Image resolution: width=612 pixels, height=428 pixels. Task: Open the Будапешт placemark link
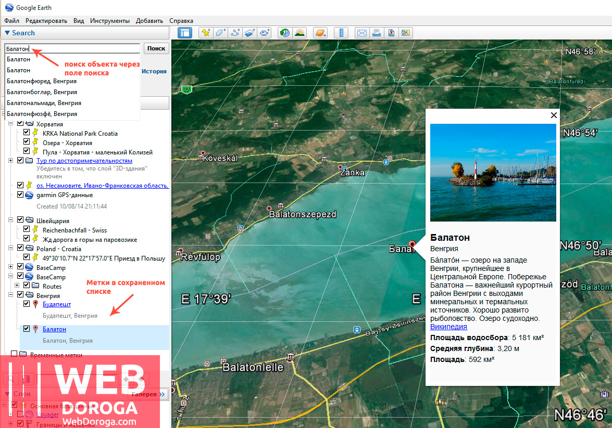click(x=57, y=304)
